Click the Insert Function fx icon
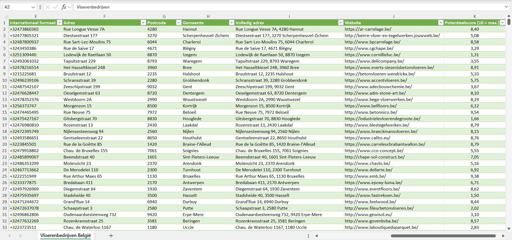 point(64,7)
